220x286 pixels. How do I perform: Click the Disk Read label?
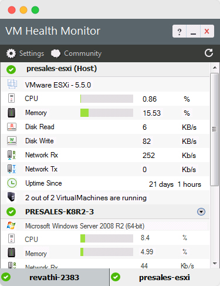(x=40, y=127)
